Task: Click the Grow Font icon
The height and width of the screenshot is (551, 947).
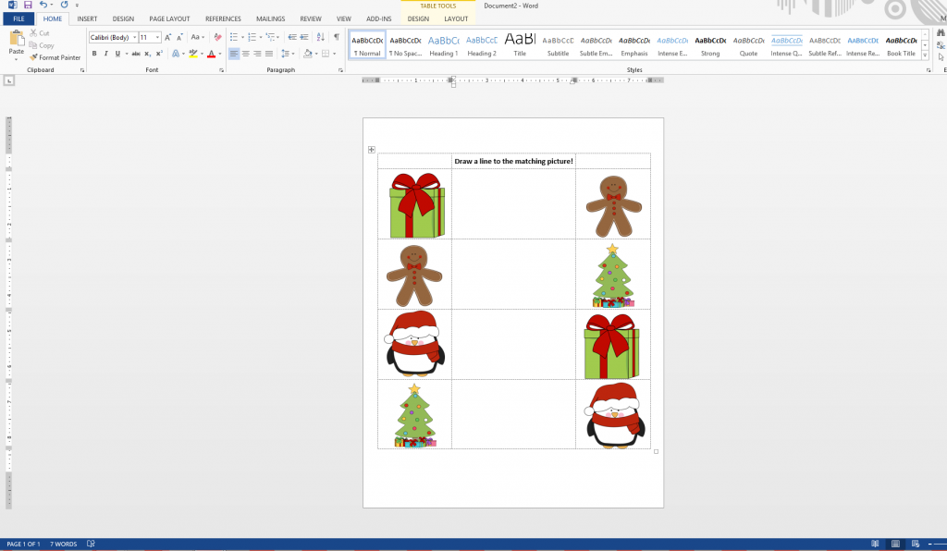Action: [168, 37]
